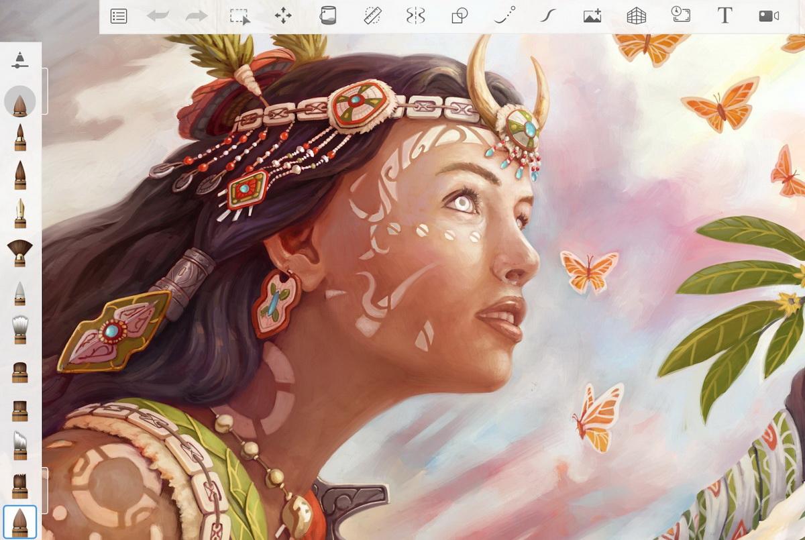Redo the previous action
This screenshot has height=540, width=805.
(197, 16)
